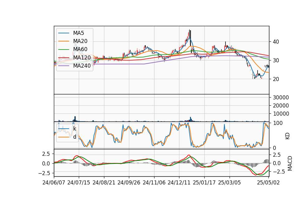Click the price axis value 20
The height and width of the screenshot is (215, 299).
point(276,79)
